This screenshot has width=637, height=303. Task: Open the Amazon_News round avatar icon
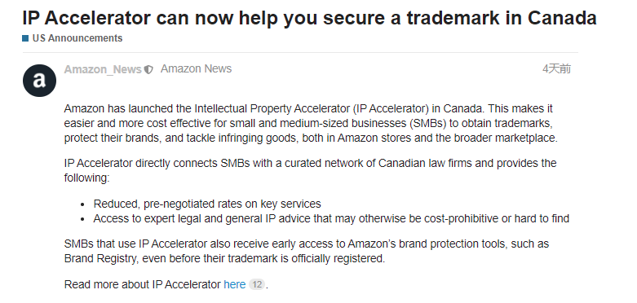pyautogui.click(x=39, y=81)
